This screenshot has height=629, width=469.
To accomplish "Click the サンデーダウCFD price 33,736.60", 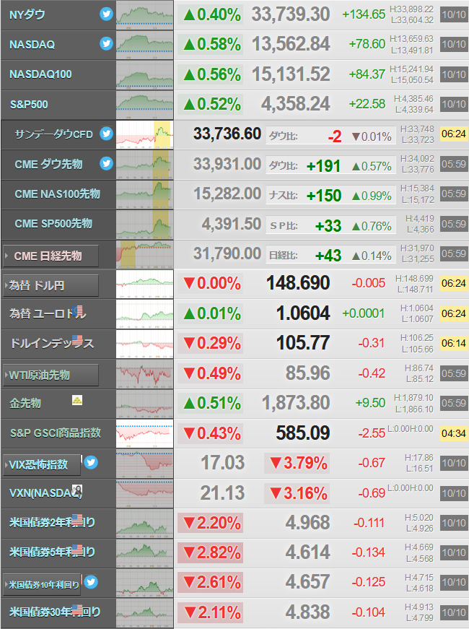I will coord(227,134).
